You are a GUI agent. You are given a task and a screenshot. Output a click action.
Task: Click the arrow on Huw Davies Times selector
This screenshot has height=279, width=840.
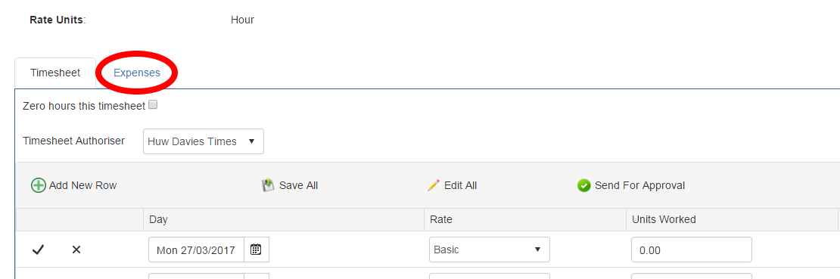pyautogui.click(x=251, y=142)
